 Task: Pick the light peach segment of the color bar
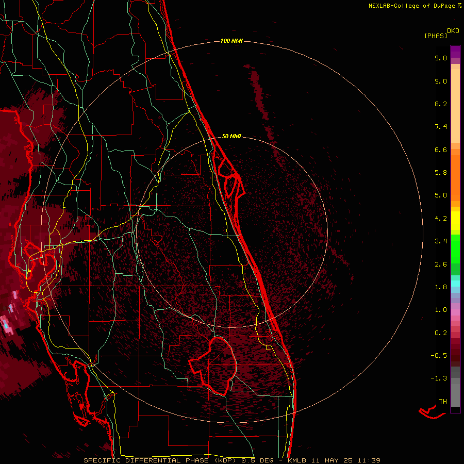coord(455,106)
